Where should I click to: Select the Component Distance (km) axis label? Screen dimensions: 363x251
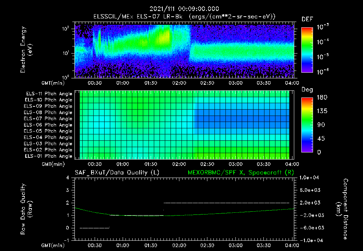pos(342,209)
